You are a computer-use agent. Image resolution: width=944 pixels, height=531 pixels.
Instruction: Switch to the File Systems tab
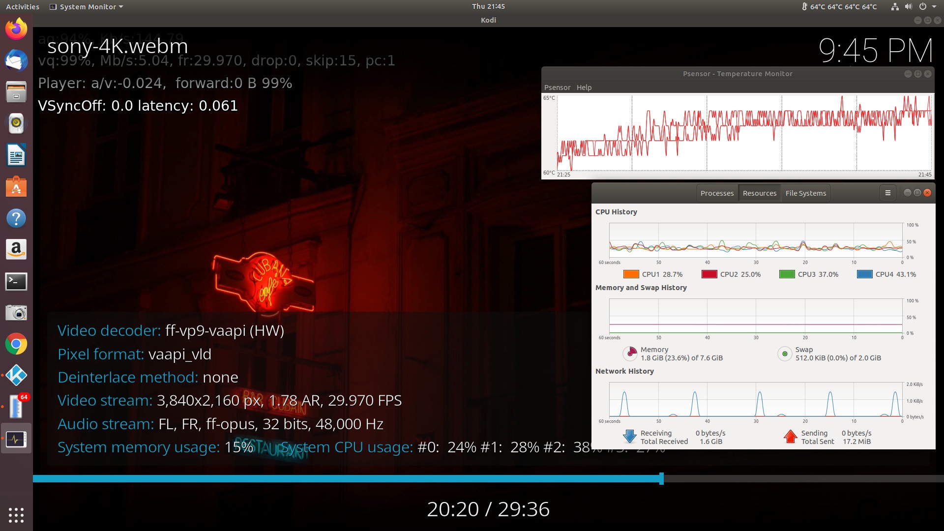(x=806, y=193)
